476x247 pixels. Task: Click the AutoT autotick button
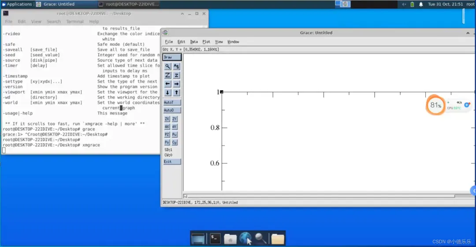(x=172, y=102)
